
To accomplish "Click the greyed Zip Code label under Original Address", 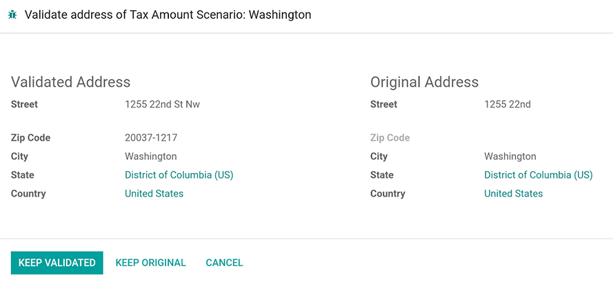I will point(390,138).
